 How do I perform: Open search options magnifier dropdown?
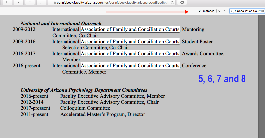232,11
